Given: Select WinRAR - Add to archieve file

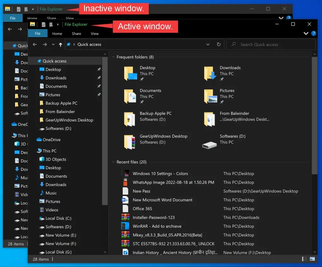Looking at the screenshot, I should (157, 226).
